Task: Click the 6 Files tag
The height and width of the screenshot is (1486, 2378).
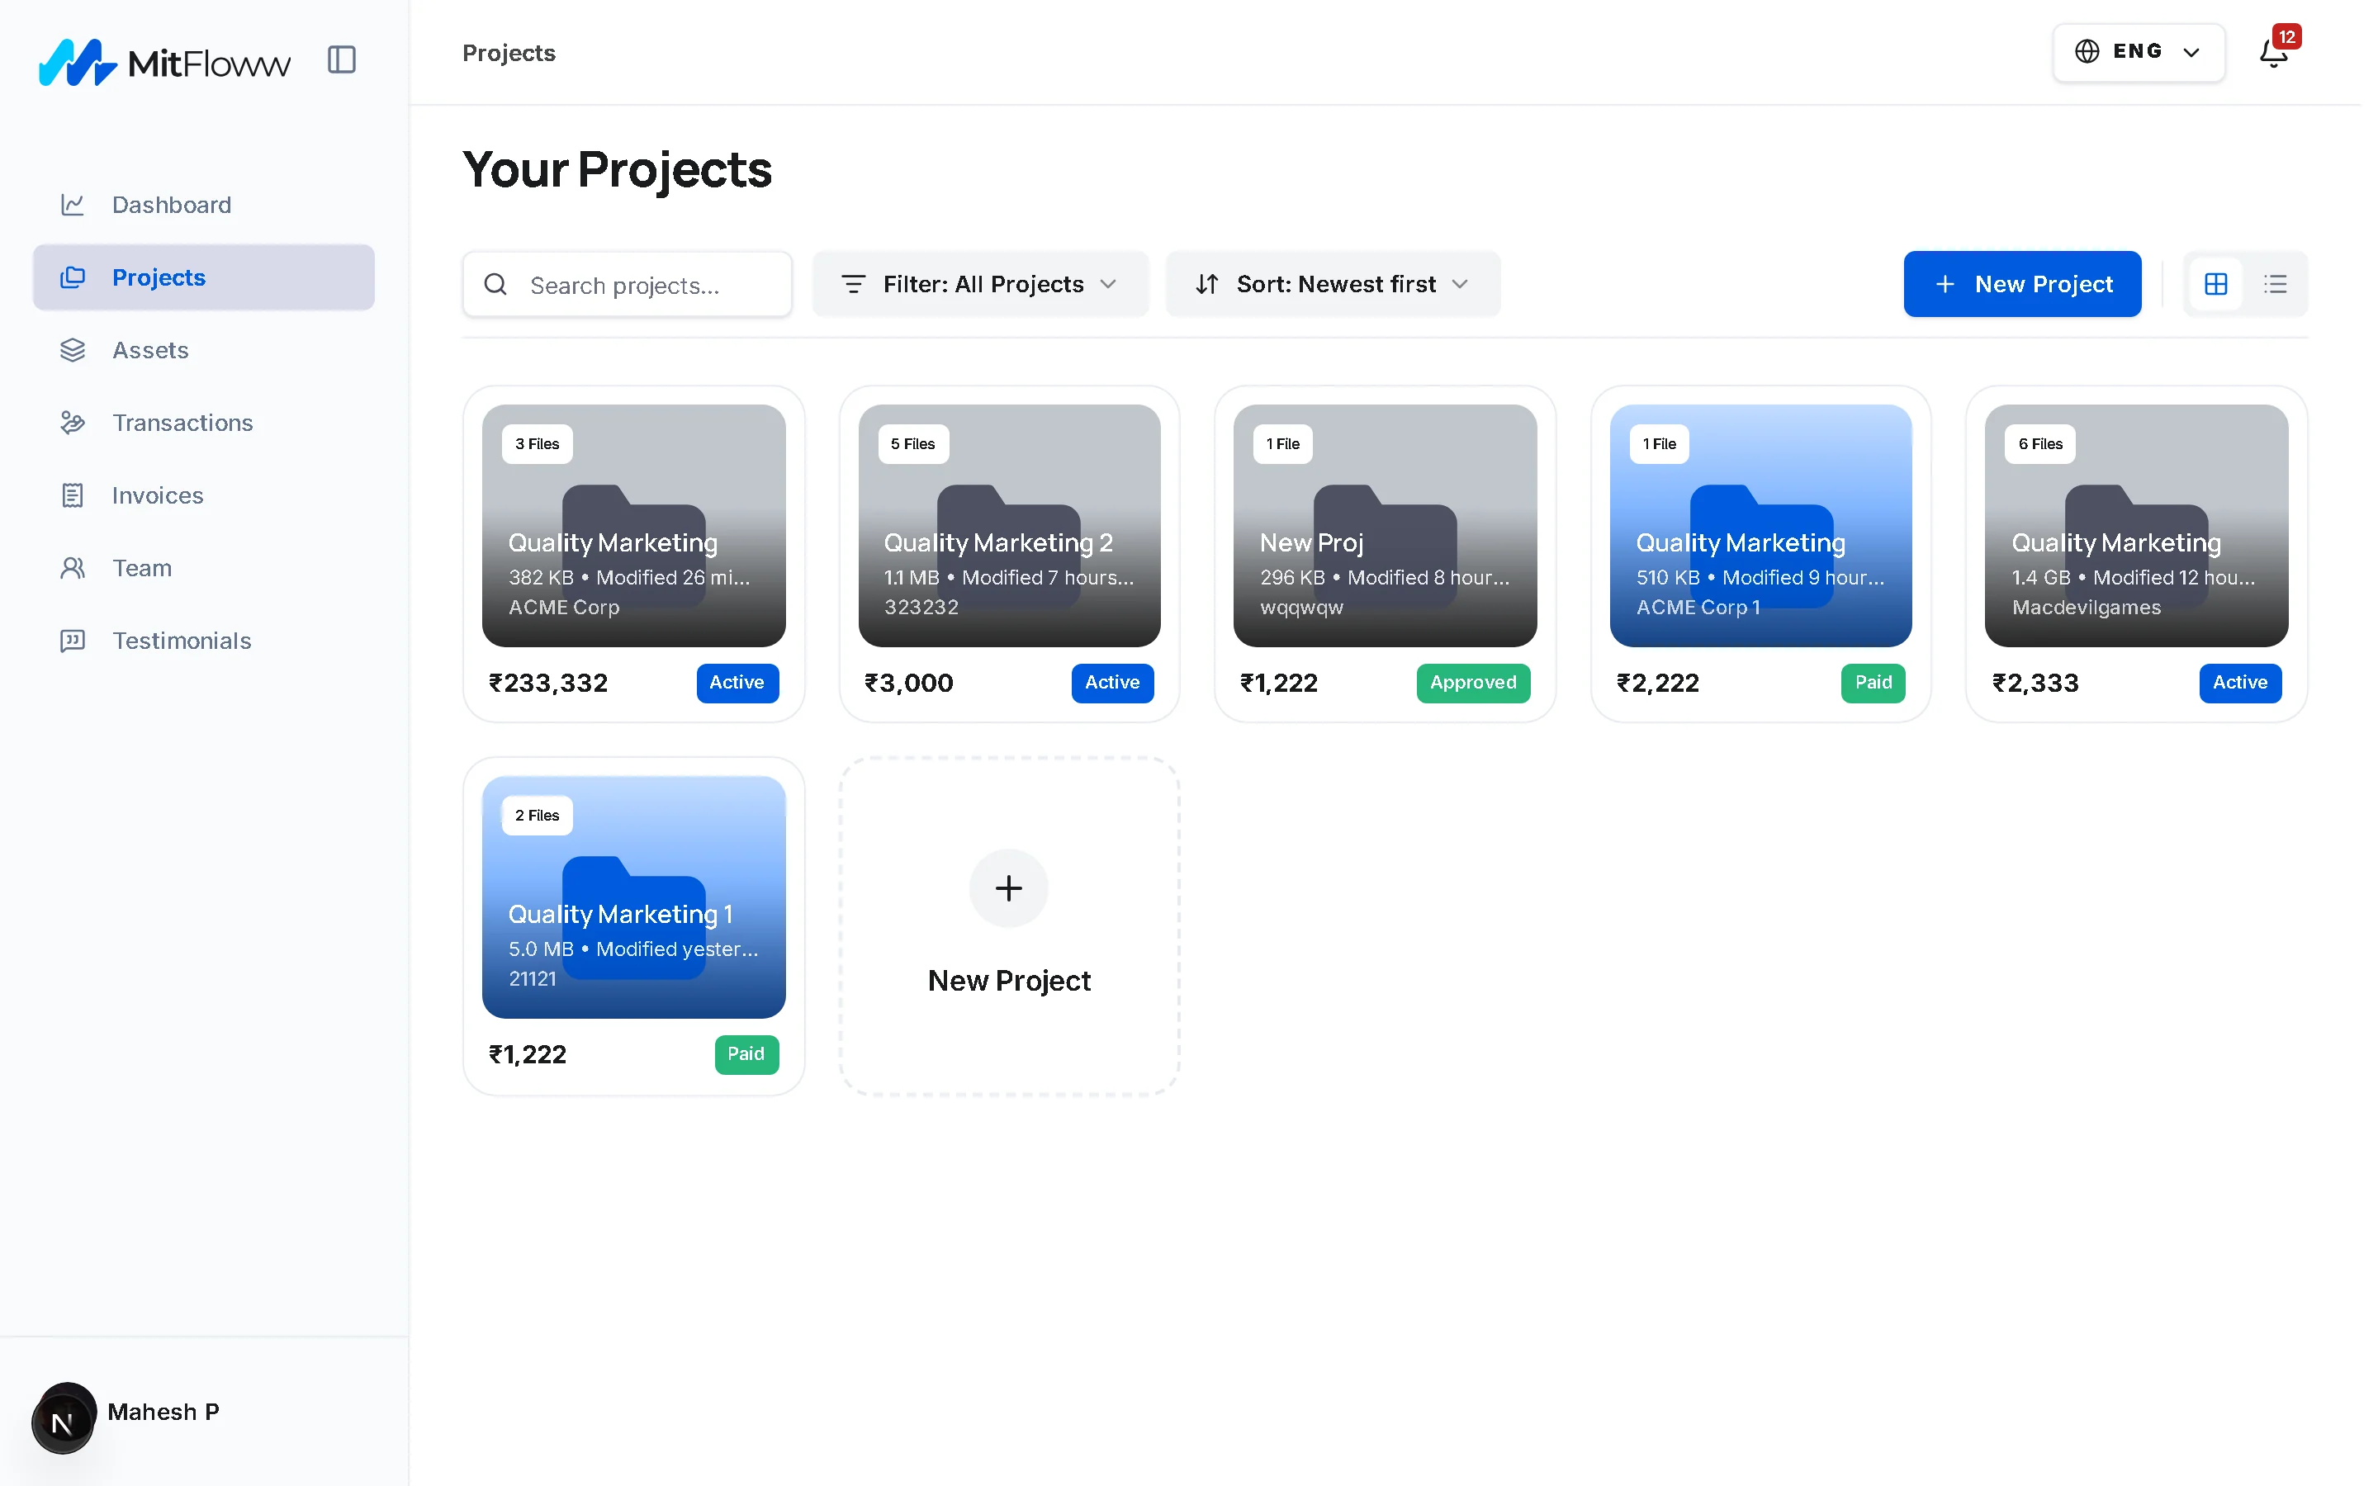Action: point(2040,444)
